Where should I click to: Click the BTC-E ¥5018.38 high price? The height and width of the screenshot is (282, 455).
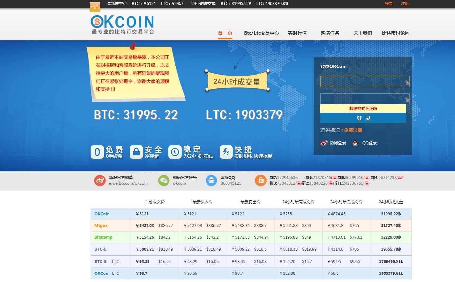pyautogui.click(x=289, y=249)
